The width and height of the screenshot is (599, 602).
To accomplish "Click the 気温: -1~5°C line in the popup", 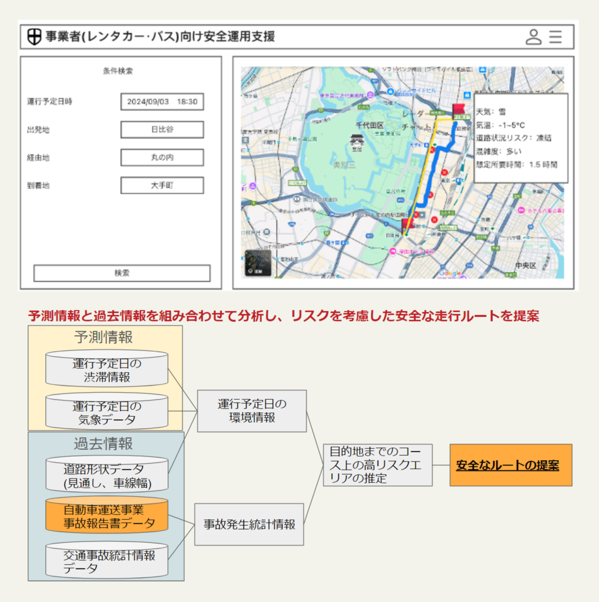I will pyautogui.click(x=500, y=125).
